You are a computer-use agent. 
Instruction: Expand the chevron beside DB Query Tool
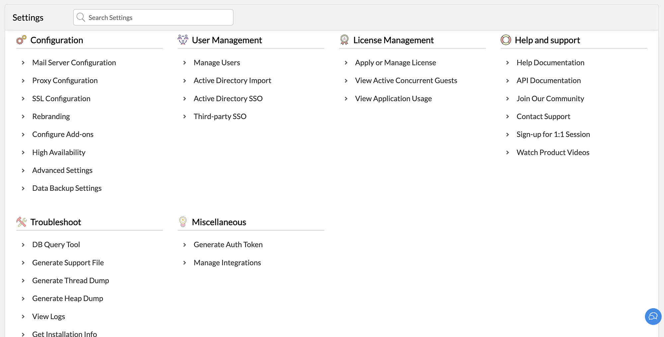(x=23, y=245)
